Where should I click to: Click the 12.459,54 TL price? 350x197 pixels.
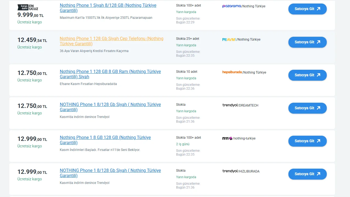tap(32, 40)
